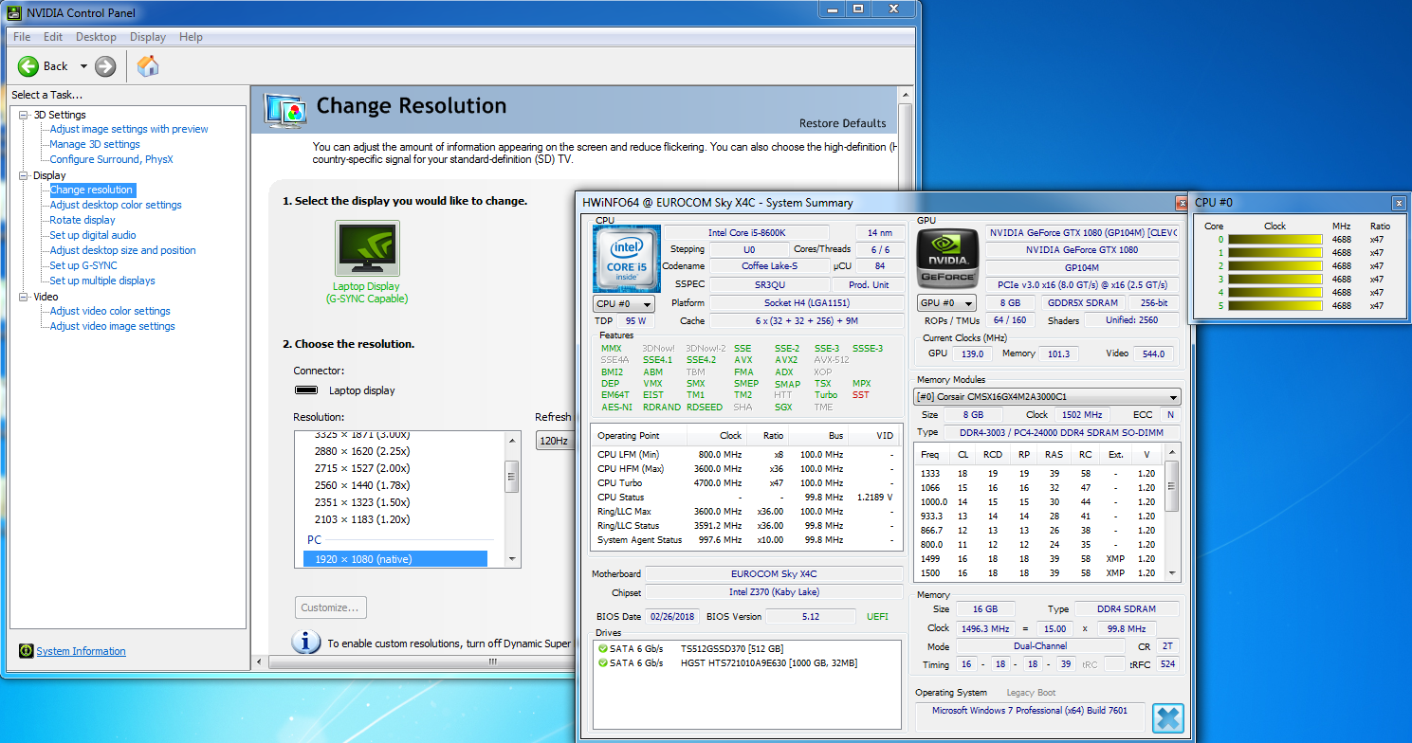Image resolution: width=1412 pixels, height=743 pixels.
Task: Click the HGST drive status check icon
Action: coord(602,662)
